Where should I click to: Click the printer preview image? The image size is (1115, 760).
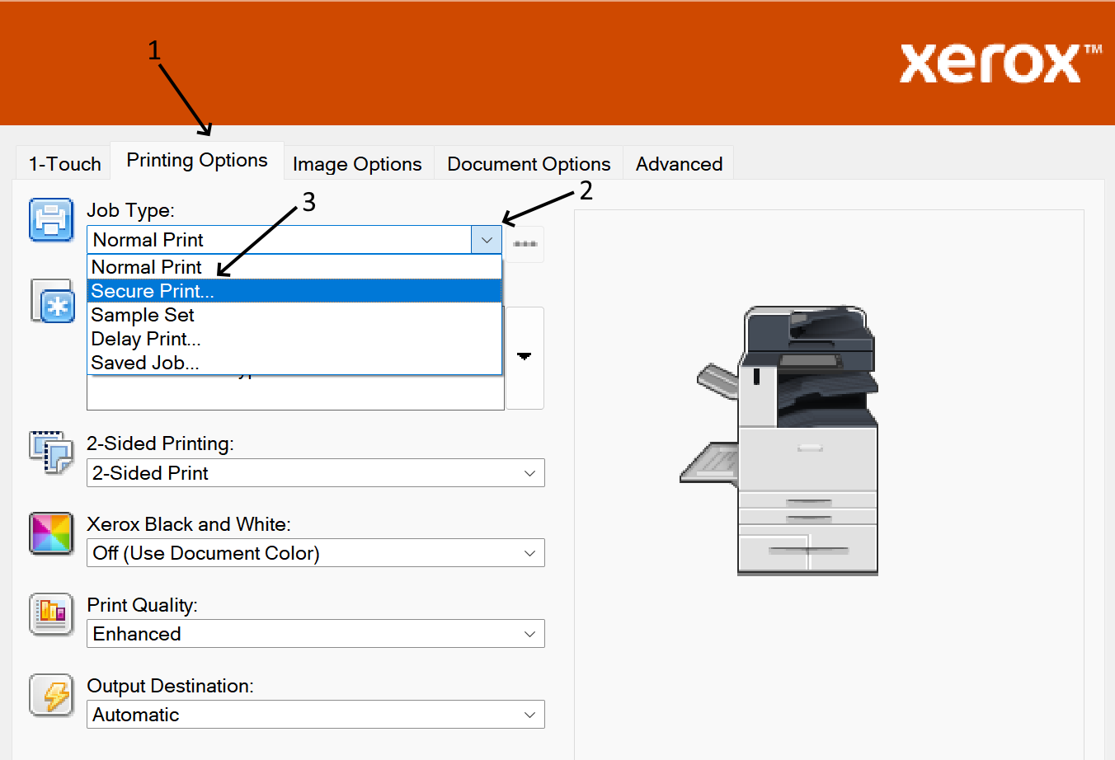pyautogui.click(x=779, y=440)
